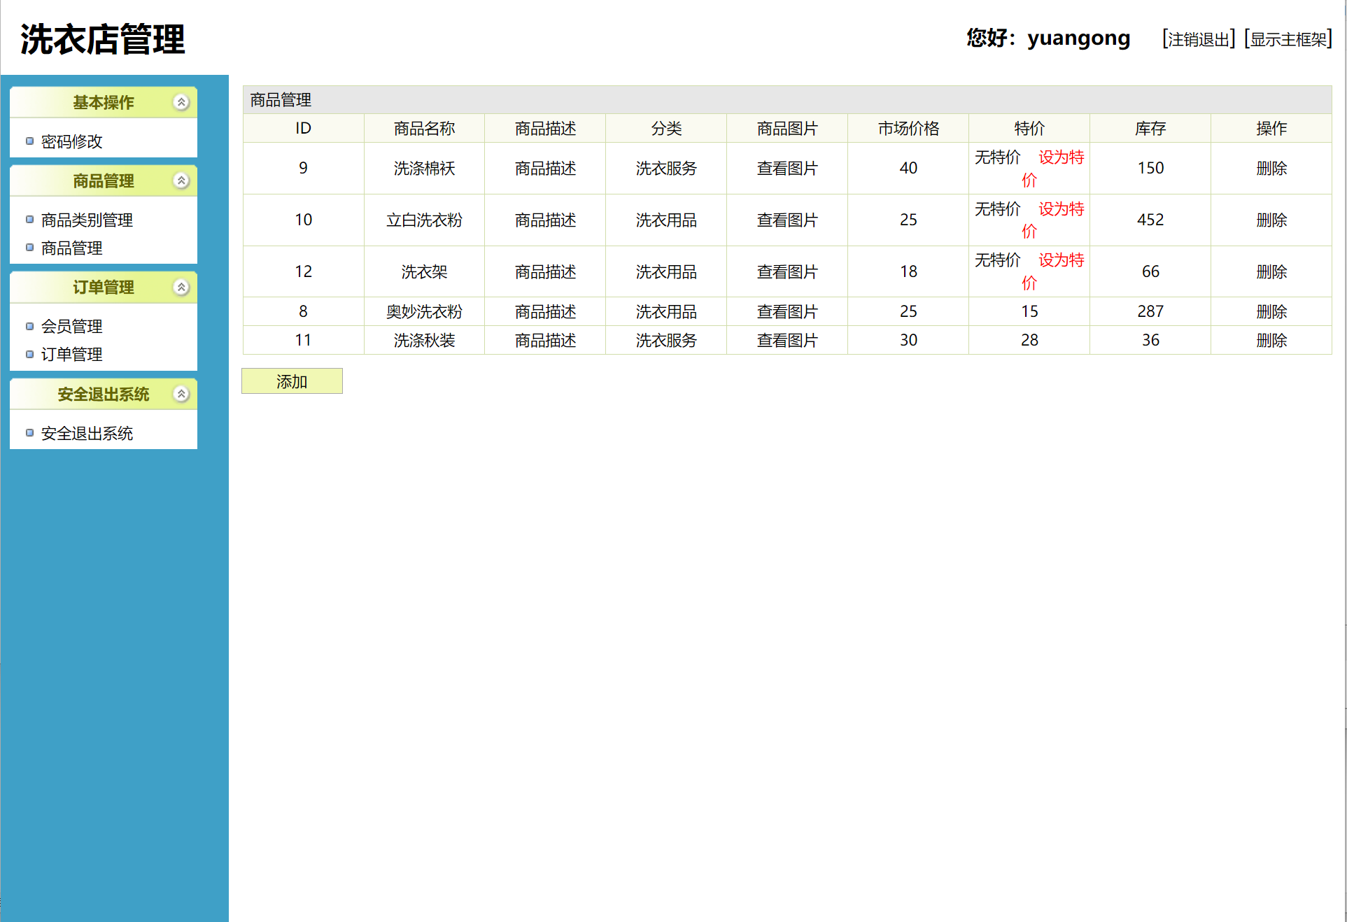The height and width of the screenshot is (922, 1347).
Task: Collapse the 订单管理 section chevron icon
Action: 181,288
